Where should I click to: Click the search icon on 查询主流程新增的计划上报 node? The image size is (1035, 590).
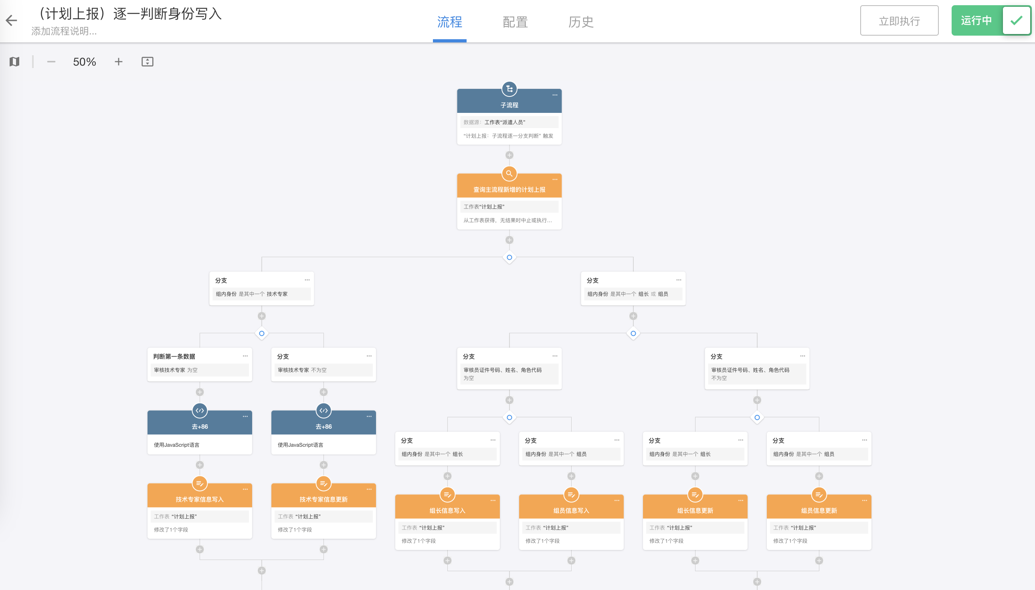tap(509, 173)
